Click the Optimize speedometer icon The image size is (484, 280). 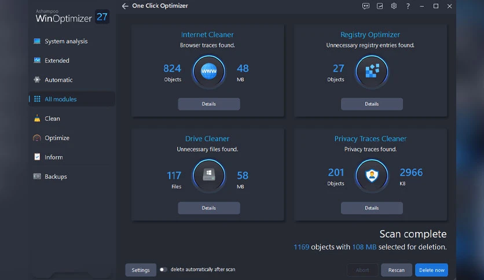coord(37,138)
